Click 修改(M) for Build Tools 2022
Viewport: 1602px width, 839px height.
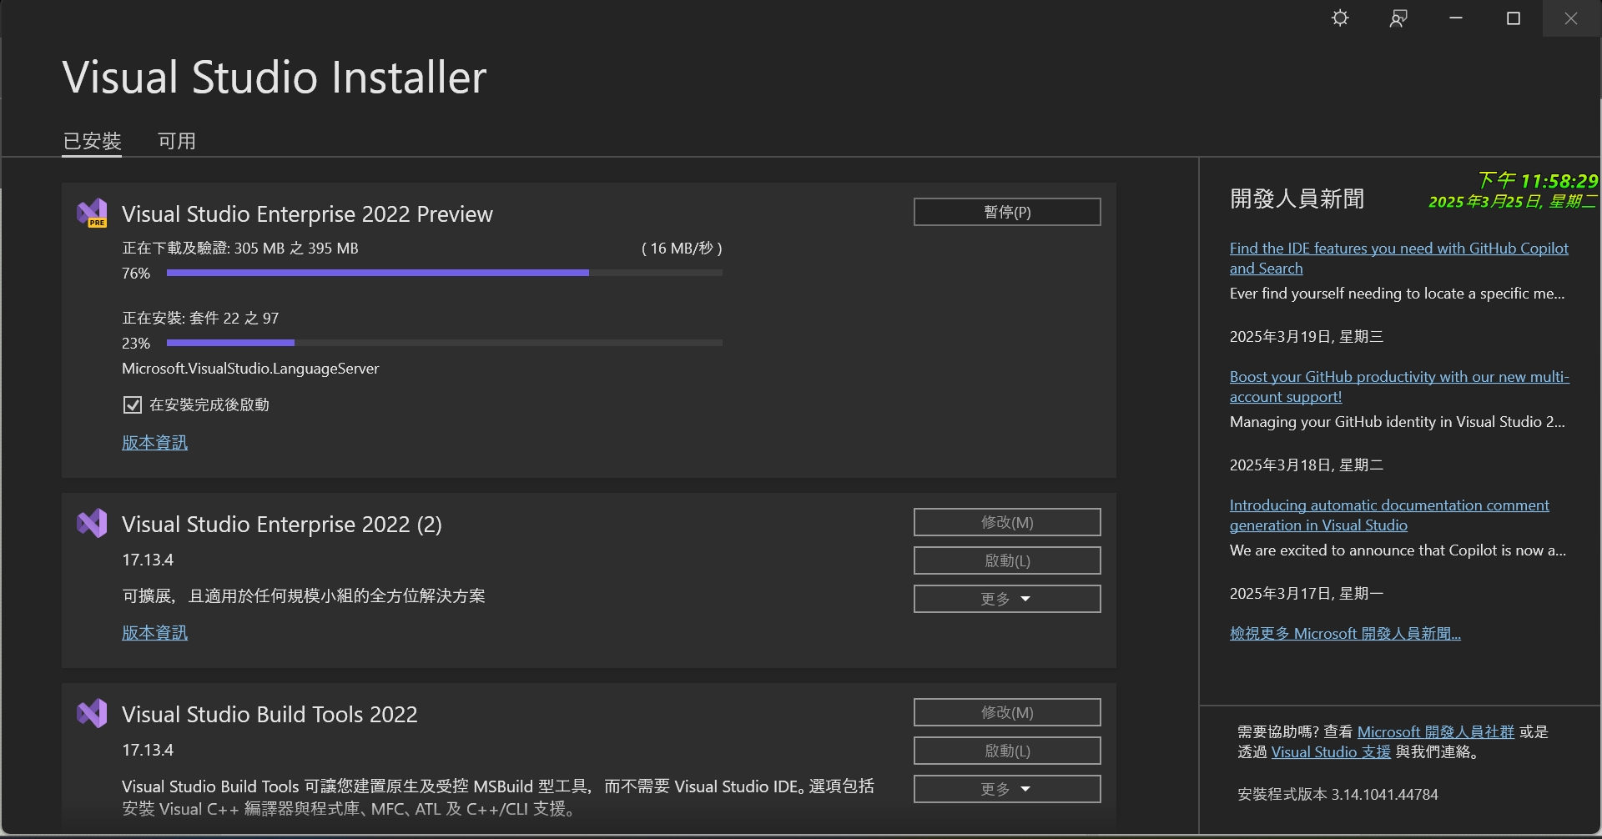(x=1007, y=712)
